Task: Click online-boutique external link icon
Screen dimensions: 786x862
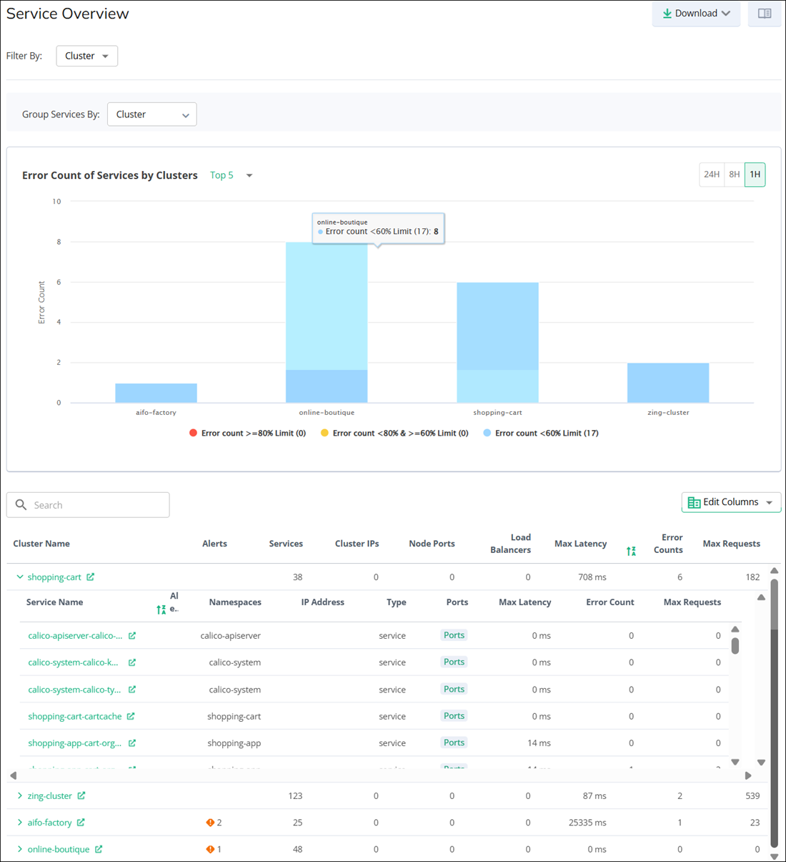Action: (99, 849)
